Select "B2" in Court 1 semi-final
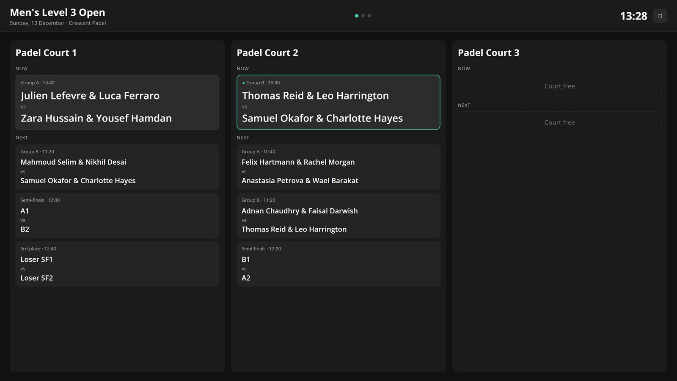The height and width of the screenshot is (381, 677). [25, 229]
